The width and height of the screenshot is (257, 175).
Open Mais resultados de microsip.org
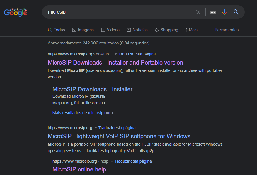tap(83, 113)
